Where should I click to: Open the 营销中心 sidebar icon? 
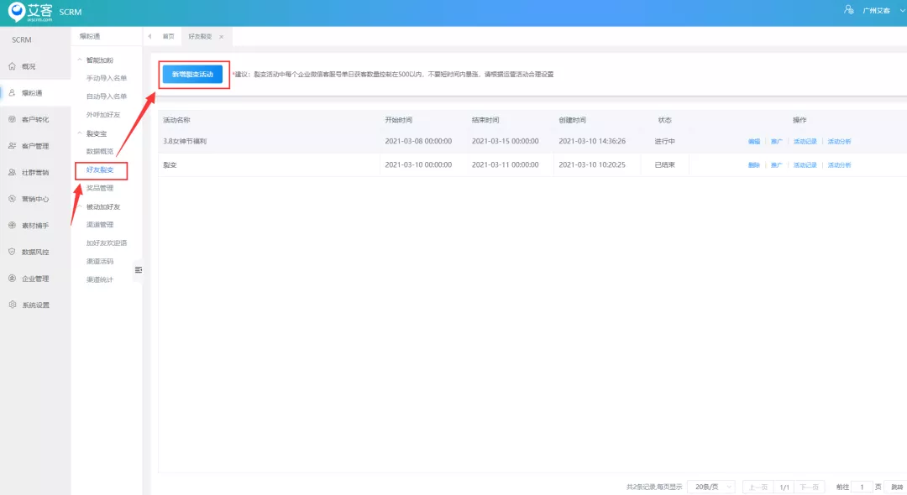12,199
